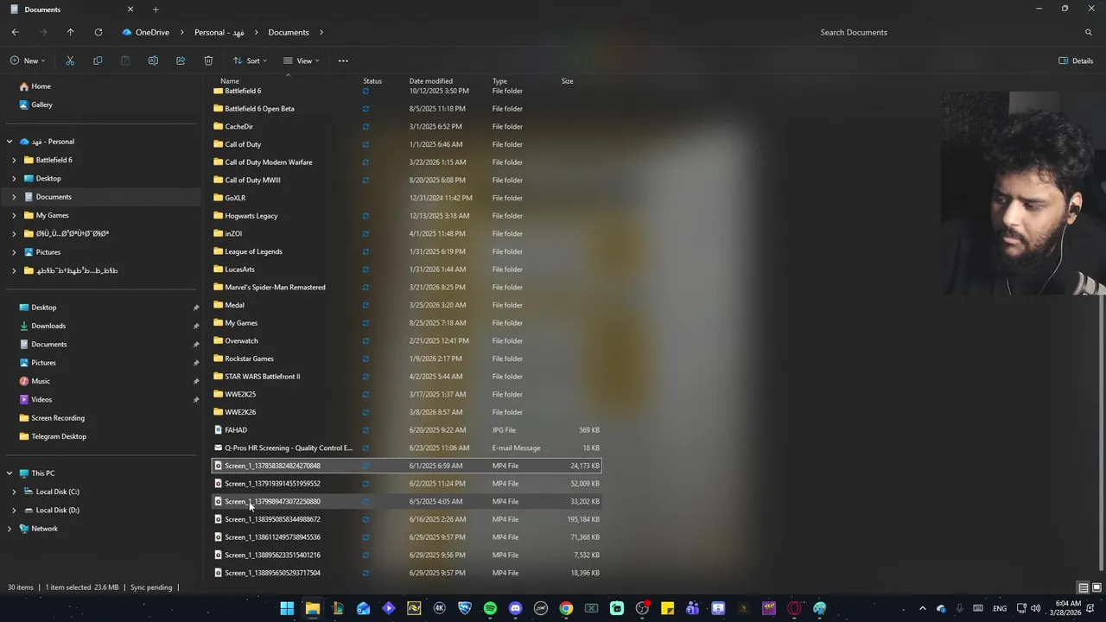Expand the Network node
Image resolution: width=1106 pixels, height=622 pixels.
click(10, 529)
